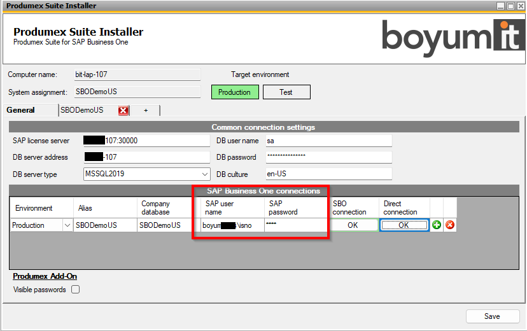Click the Environment column header

point(41,208)
